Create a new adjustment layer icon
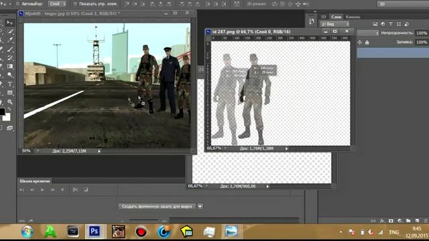This screenshot has height=241, width=429. (400, 221)
